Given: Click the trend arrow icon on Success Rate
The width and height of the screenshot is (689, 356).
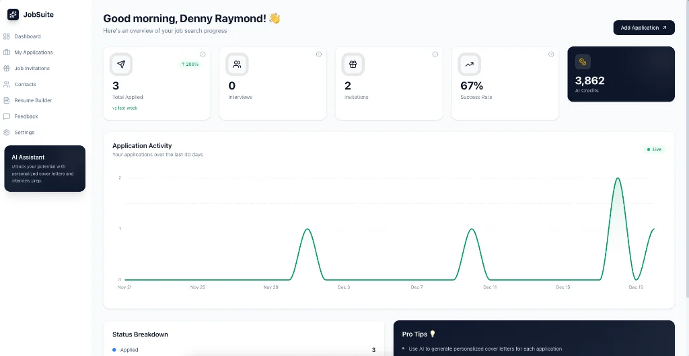Looking at the screenshot, I should [469, 65].
